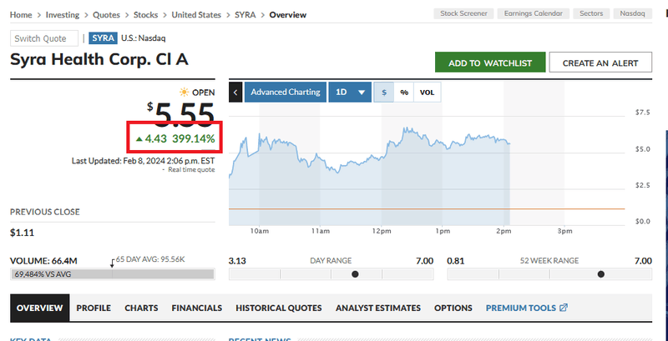Select the Financials tab
The width and height of the screenshot is (668, 341).
tap(197, 308)
